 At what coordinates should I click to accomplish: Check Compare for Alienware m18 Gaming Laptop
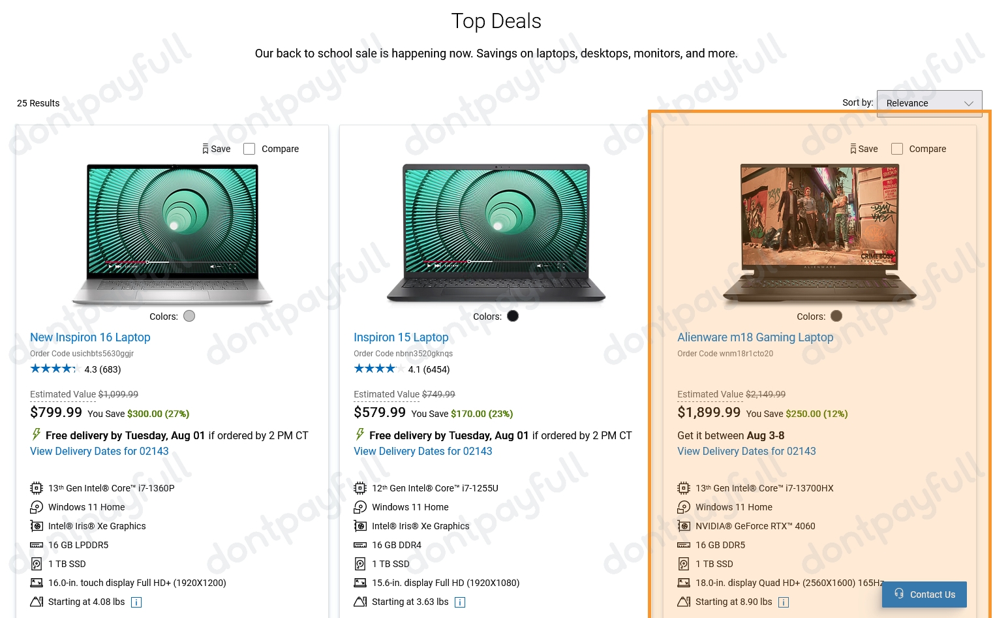click(897, 149)
